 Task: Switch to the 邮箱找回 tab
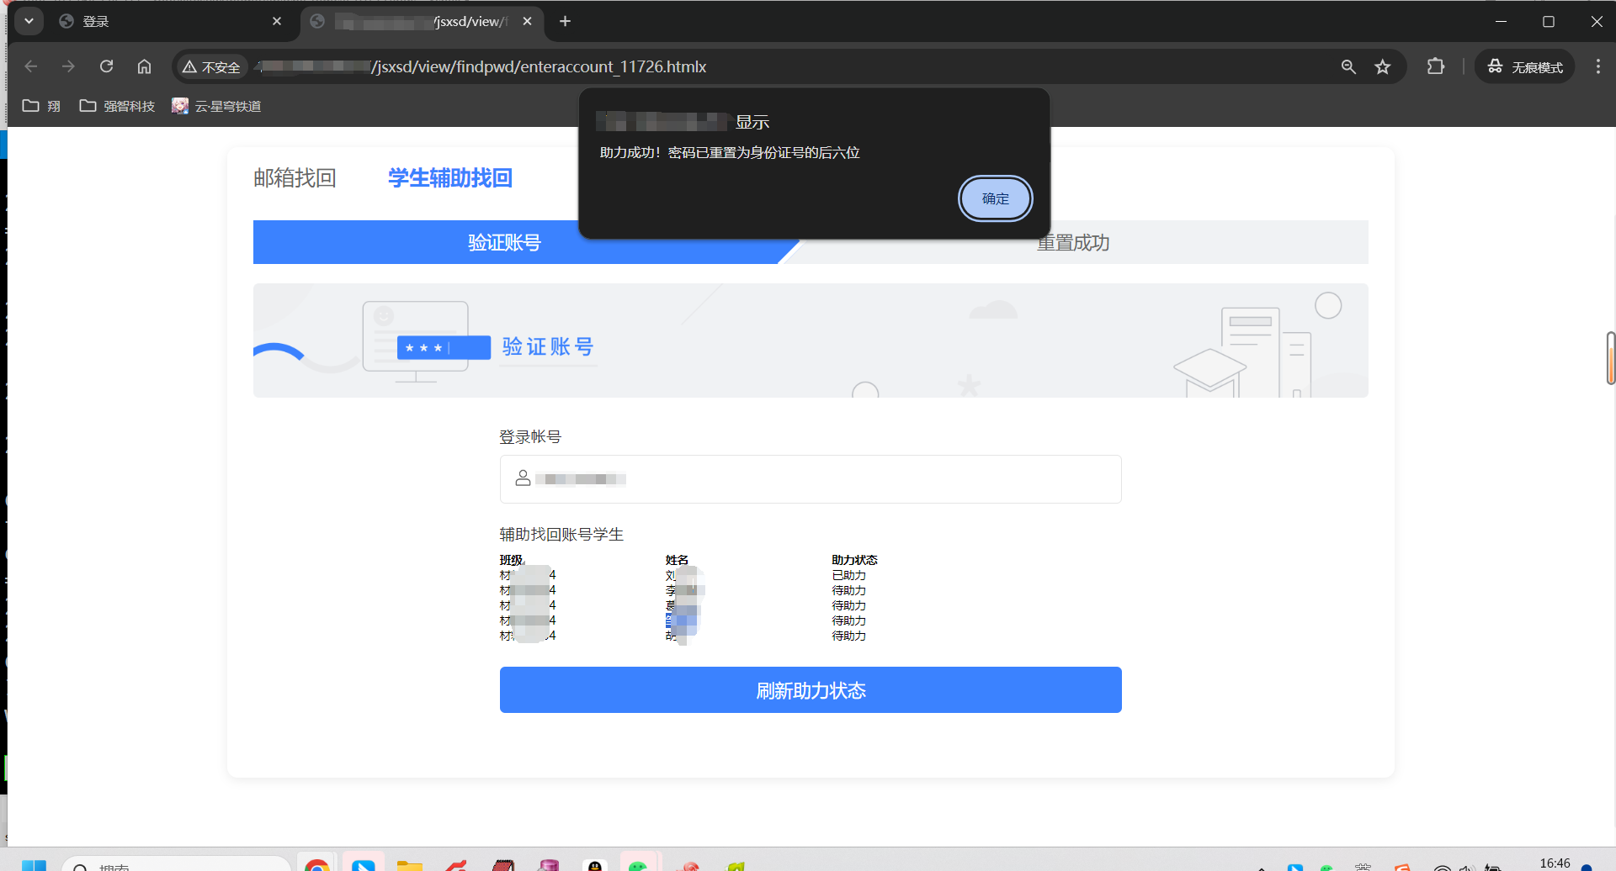point(295,178)
